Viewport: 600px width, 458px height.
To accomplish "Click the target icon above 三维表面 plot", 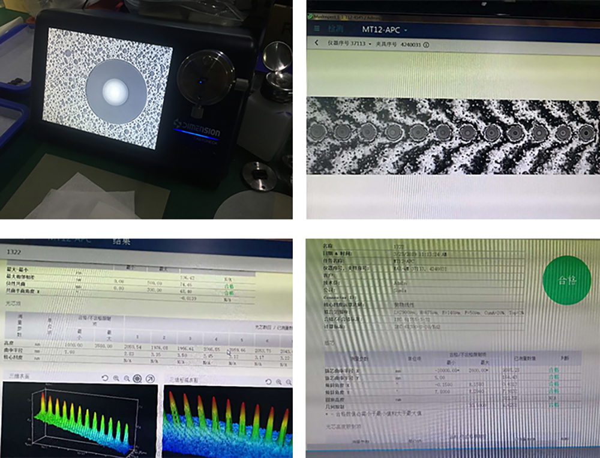I will 137,379.
